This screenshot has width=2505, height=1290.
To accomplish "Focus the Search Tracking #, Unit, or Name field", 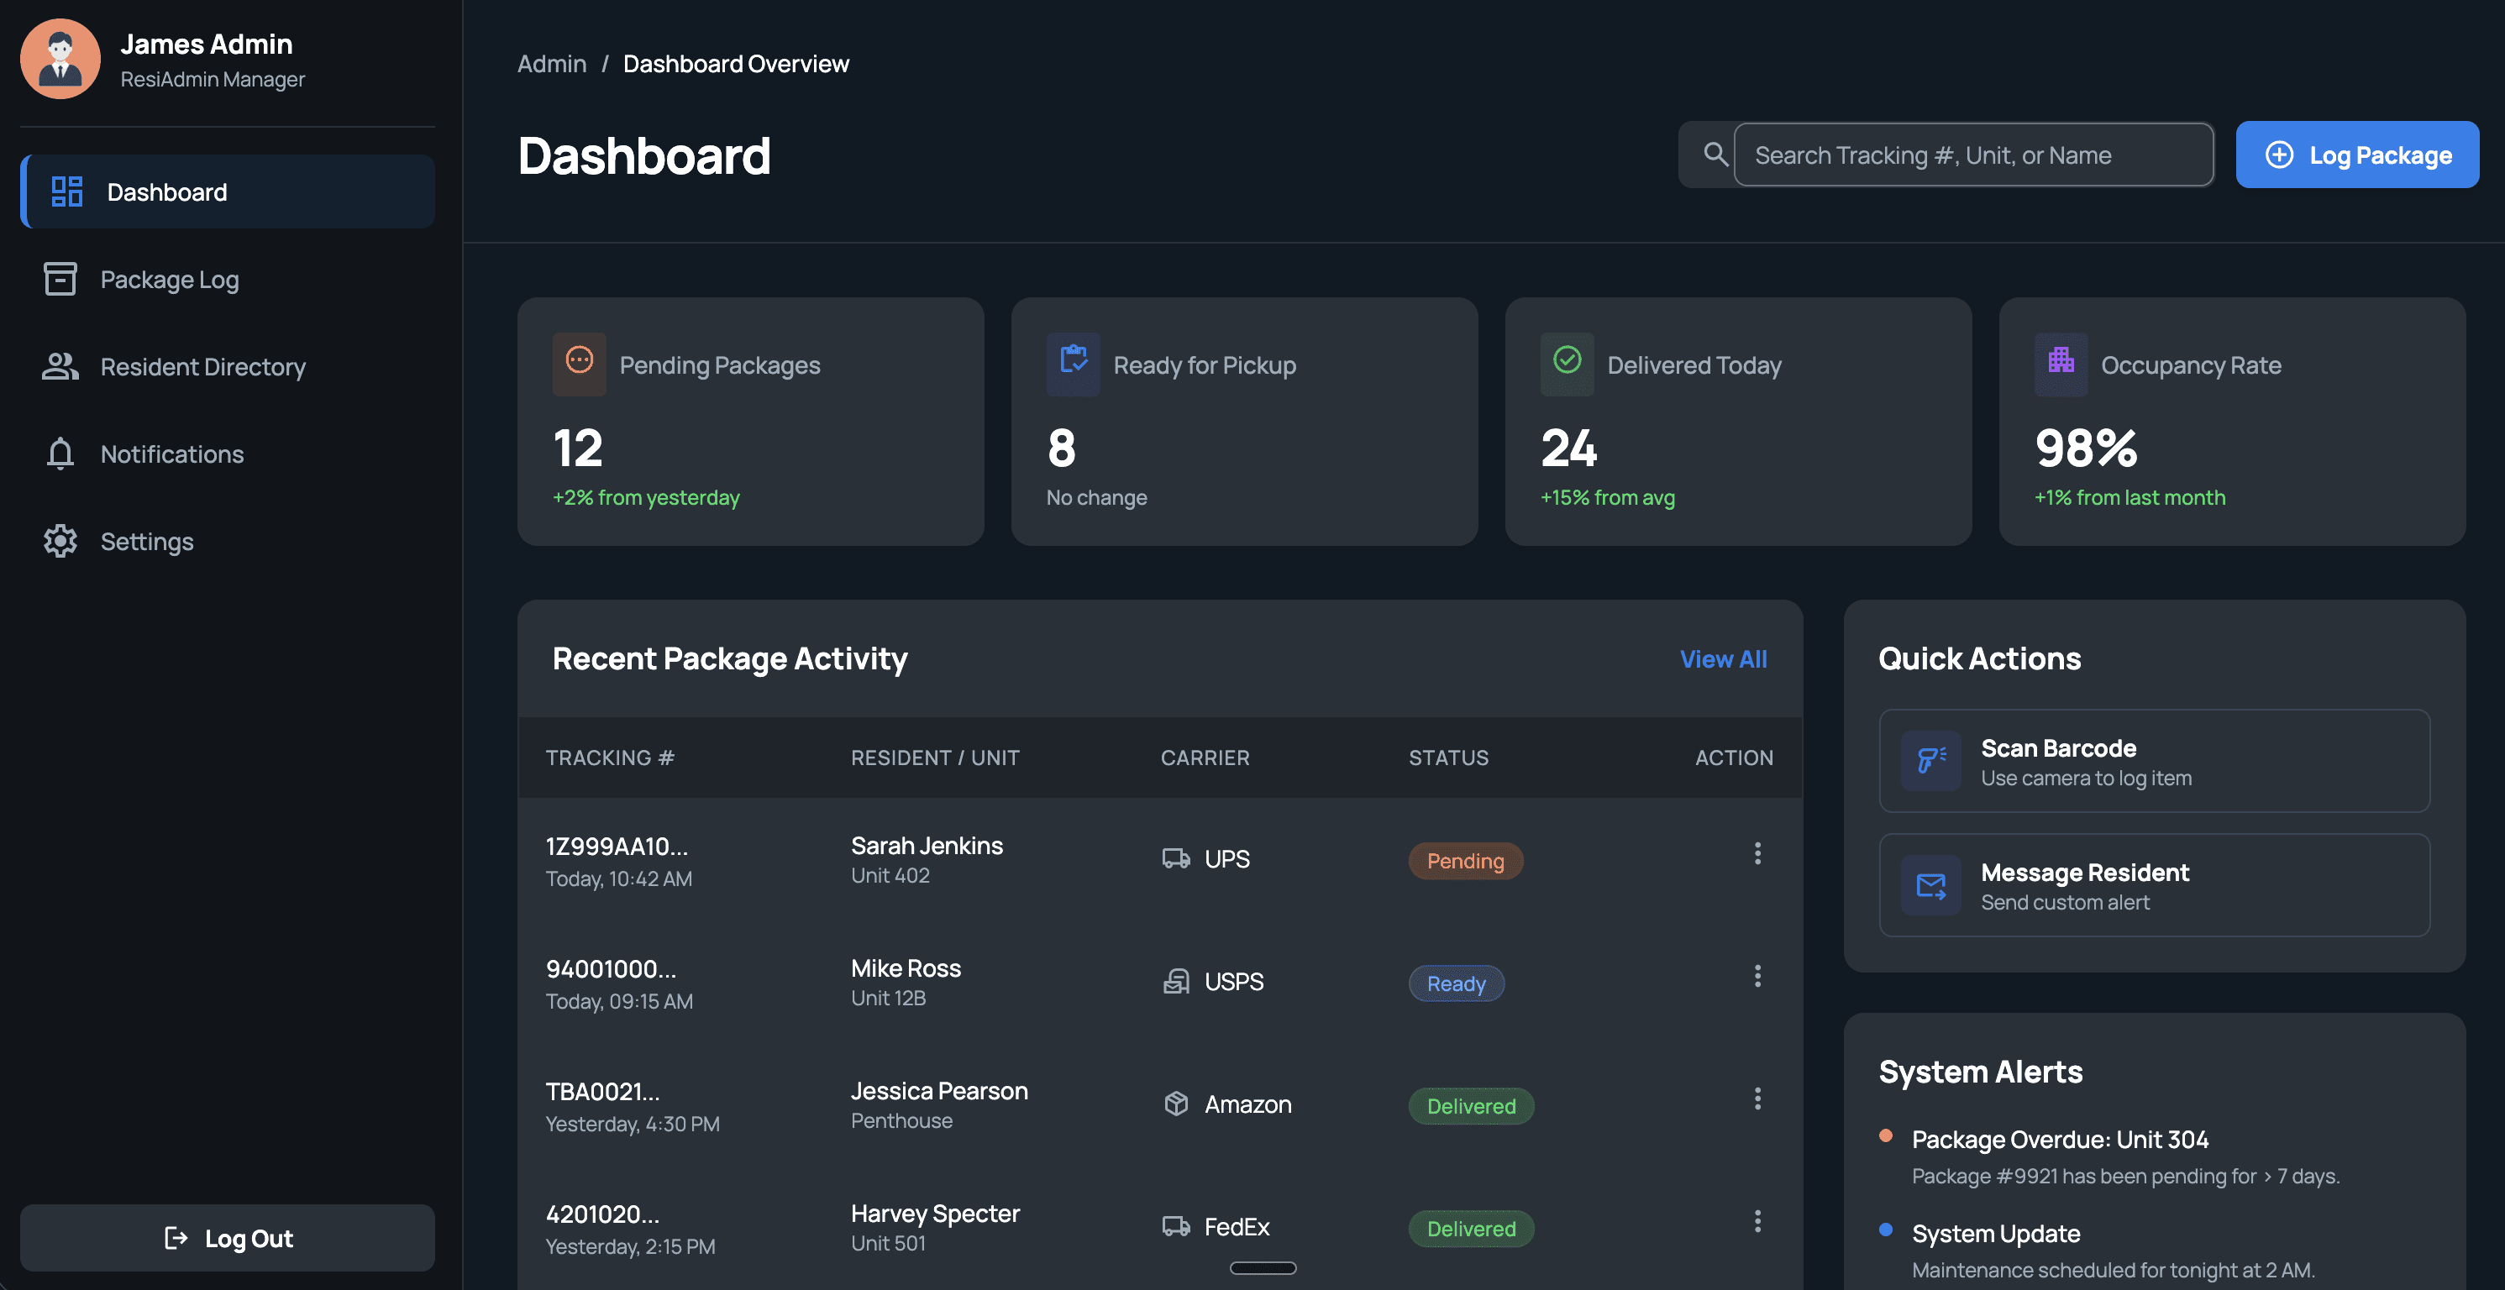I will (x=1972, y=155).
